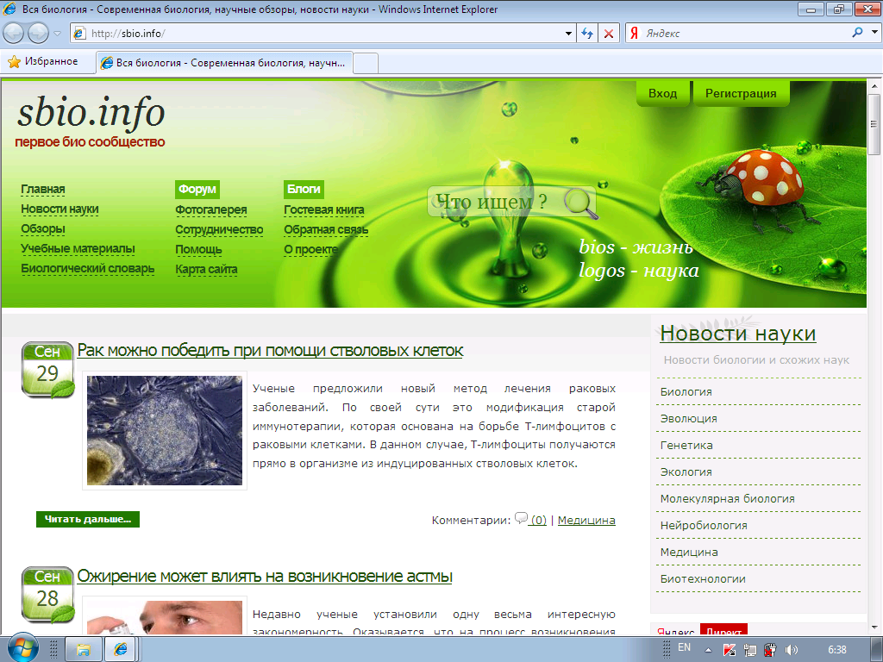Click the sbio.info site logo

91,113
